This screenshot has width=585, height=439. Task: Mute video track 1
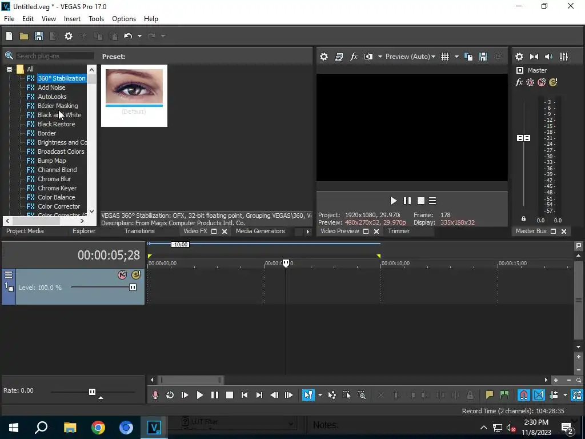[x=122, y=275]
